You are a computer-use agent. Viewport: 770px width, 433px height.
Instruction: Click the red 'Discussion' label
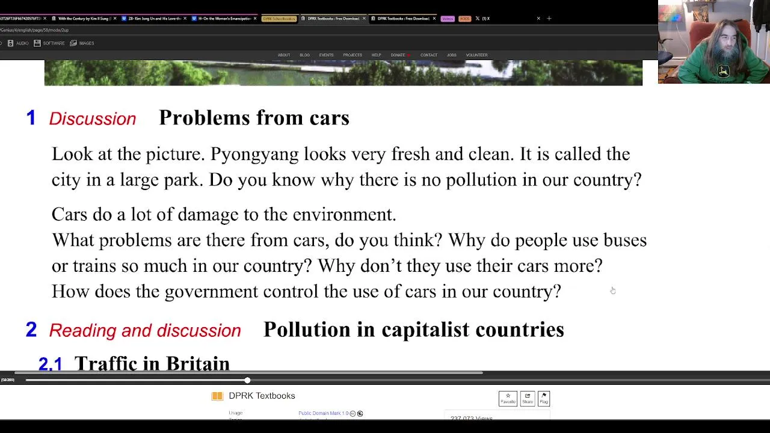93,119
